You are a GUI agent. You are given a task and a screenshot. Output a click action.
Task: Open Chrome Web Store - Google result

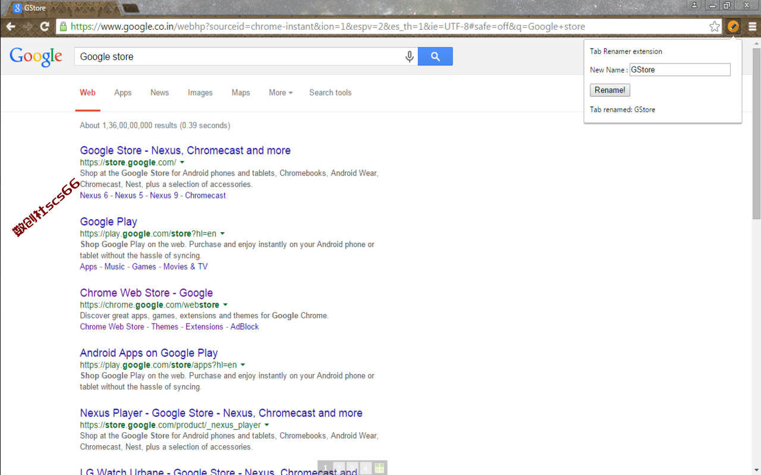[146, 293]
